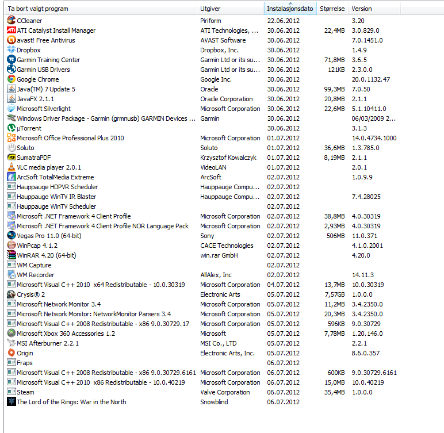Select Microsoft Network Monitor: NetworkMonitor Parsers 3.4

[x=94, y=314]
